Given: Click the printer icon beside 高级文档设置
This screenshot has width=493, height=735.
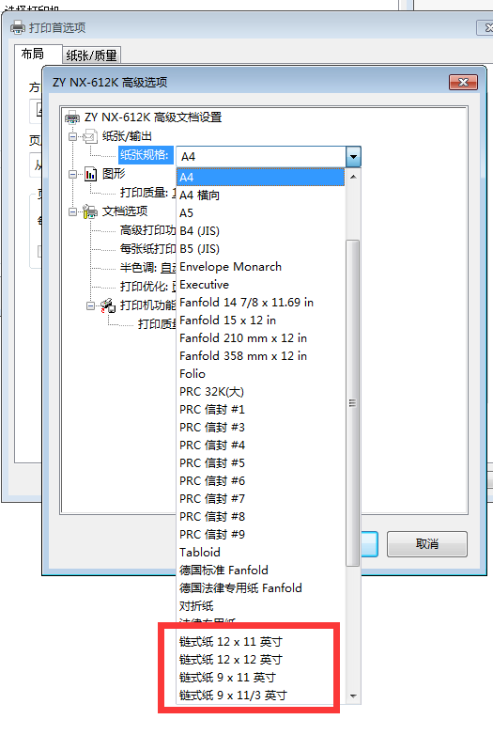Looking at the screenshot, I should (72, 117).
